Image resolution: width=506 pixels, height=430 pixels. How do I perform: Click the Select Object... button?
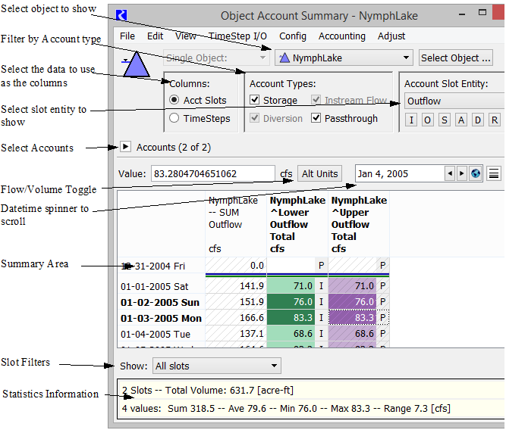(x=456, y=58)
